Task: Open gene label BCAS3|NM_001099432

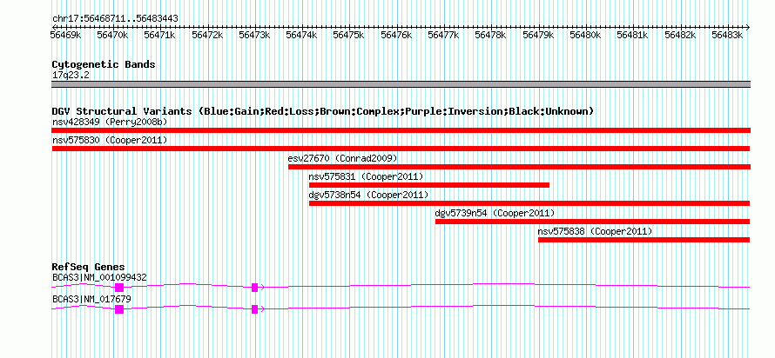Action: click(99, 277)
